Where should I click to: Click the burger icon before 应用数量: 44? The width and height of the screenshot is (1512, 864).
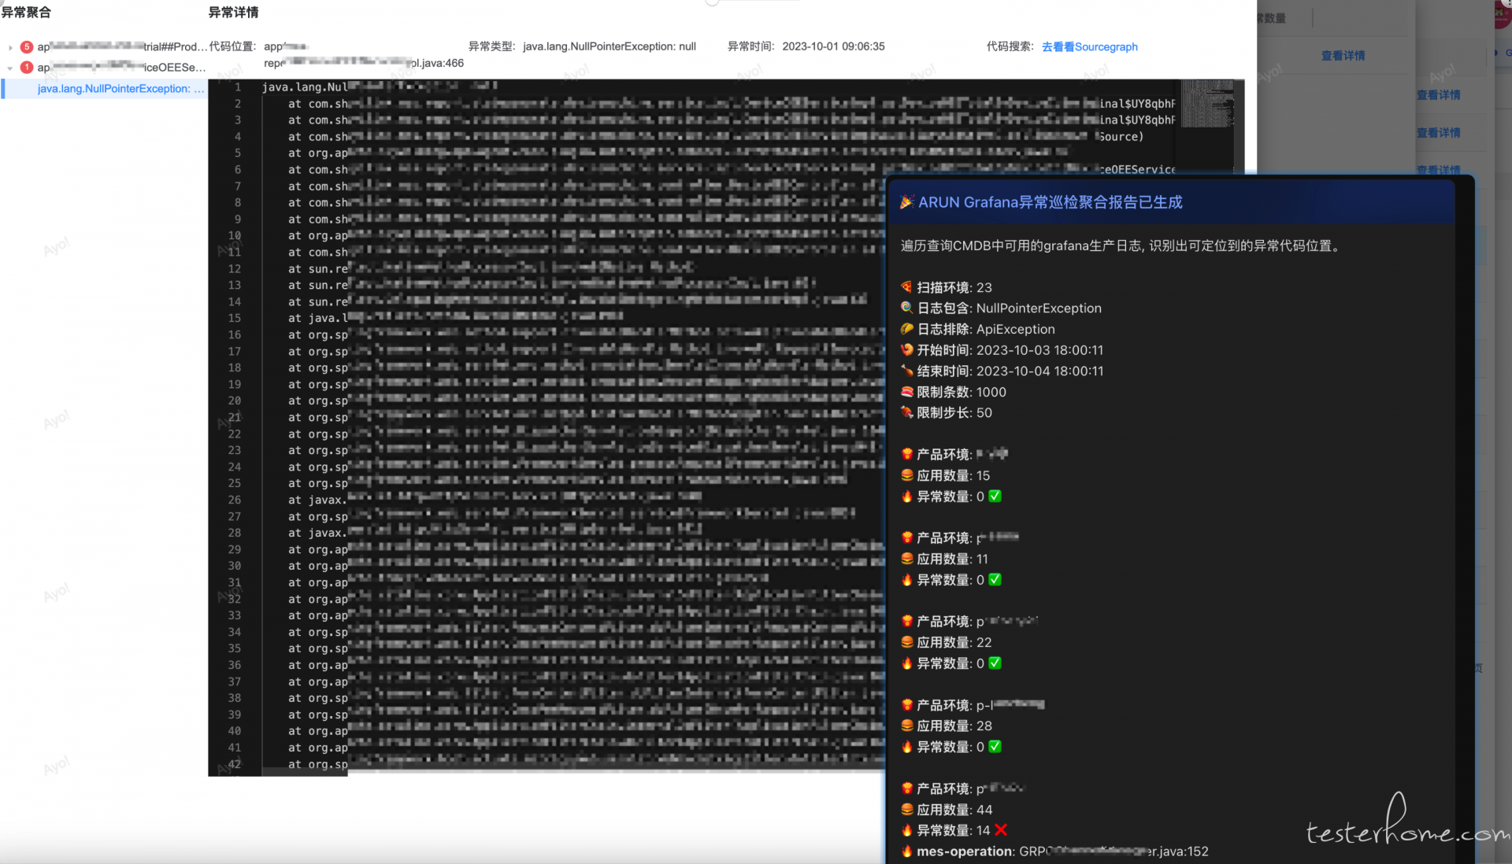point(907,809)
